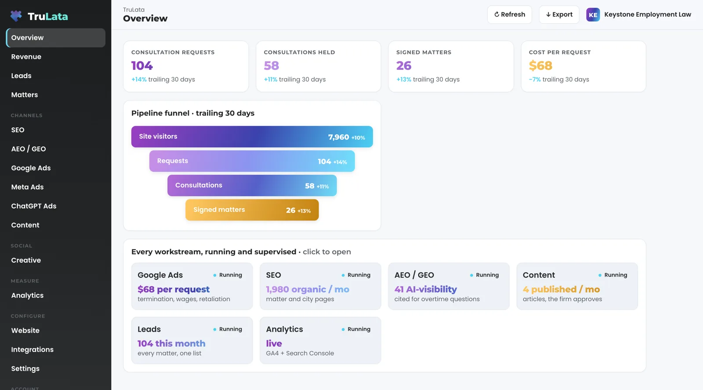Click the TruLata logo icon

(x=16, y=16)
